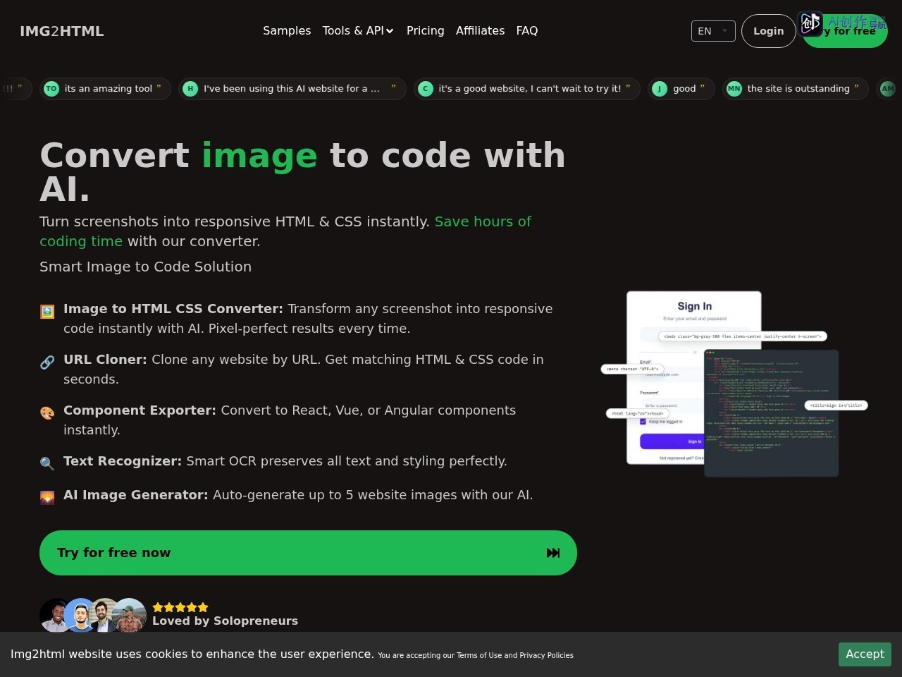Open the FAQ section
Screen dimensions: 902x677
click(x=527, y=31)
